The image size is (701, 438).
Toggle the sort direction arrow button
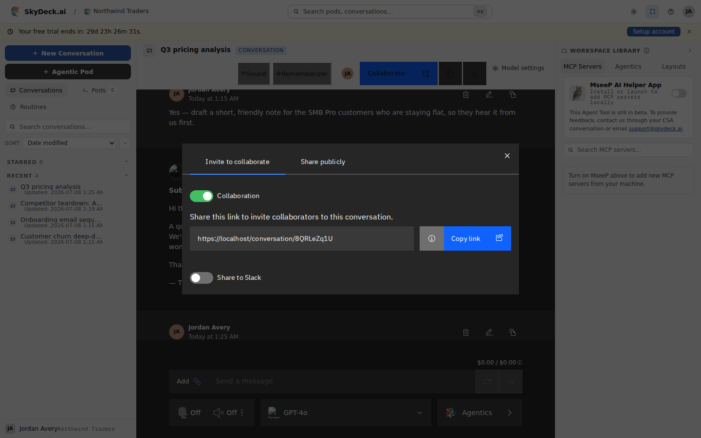(x=125, y=143)
